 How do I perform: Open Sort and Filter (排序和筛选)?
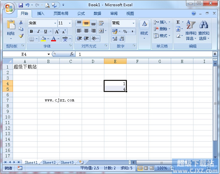pyautogui.click(x=191, y=30)
